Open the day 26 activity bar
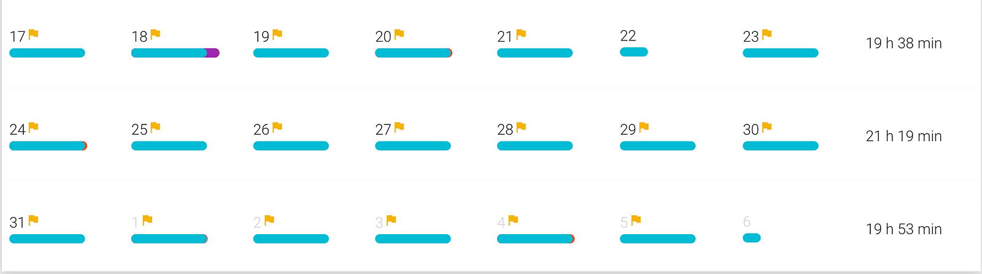 pyautogui.click(x=291, y=146)
